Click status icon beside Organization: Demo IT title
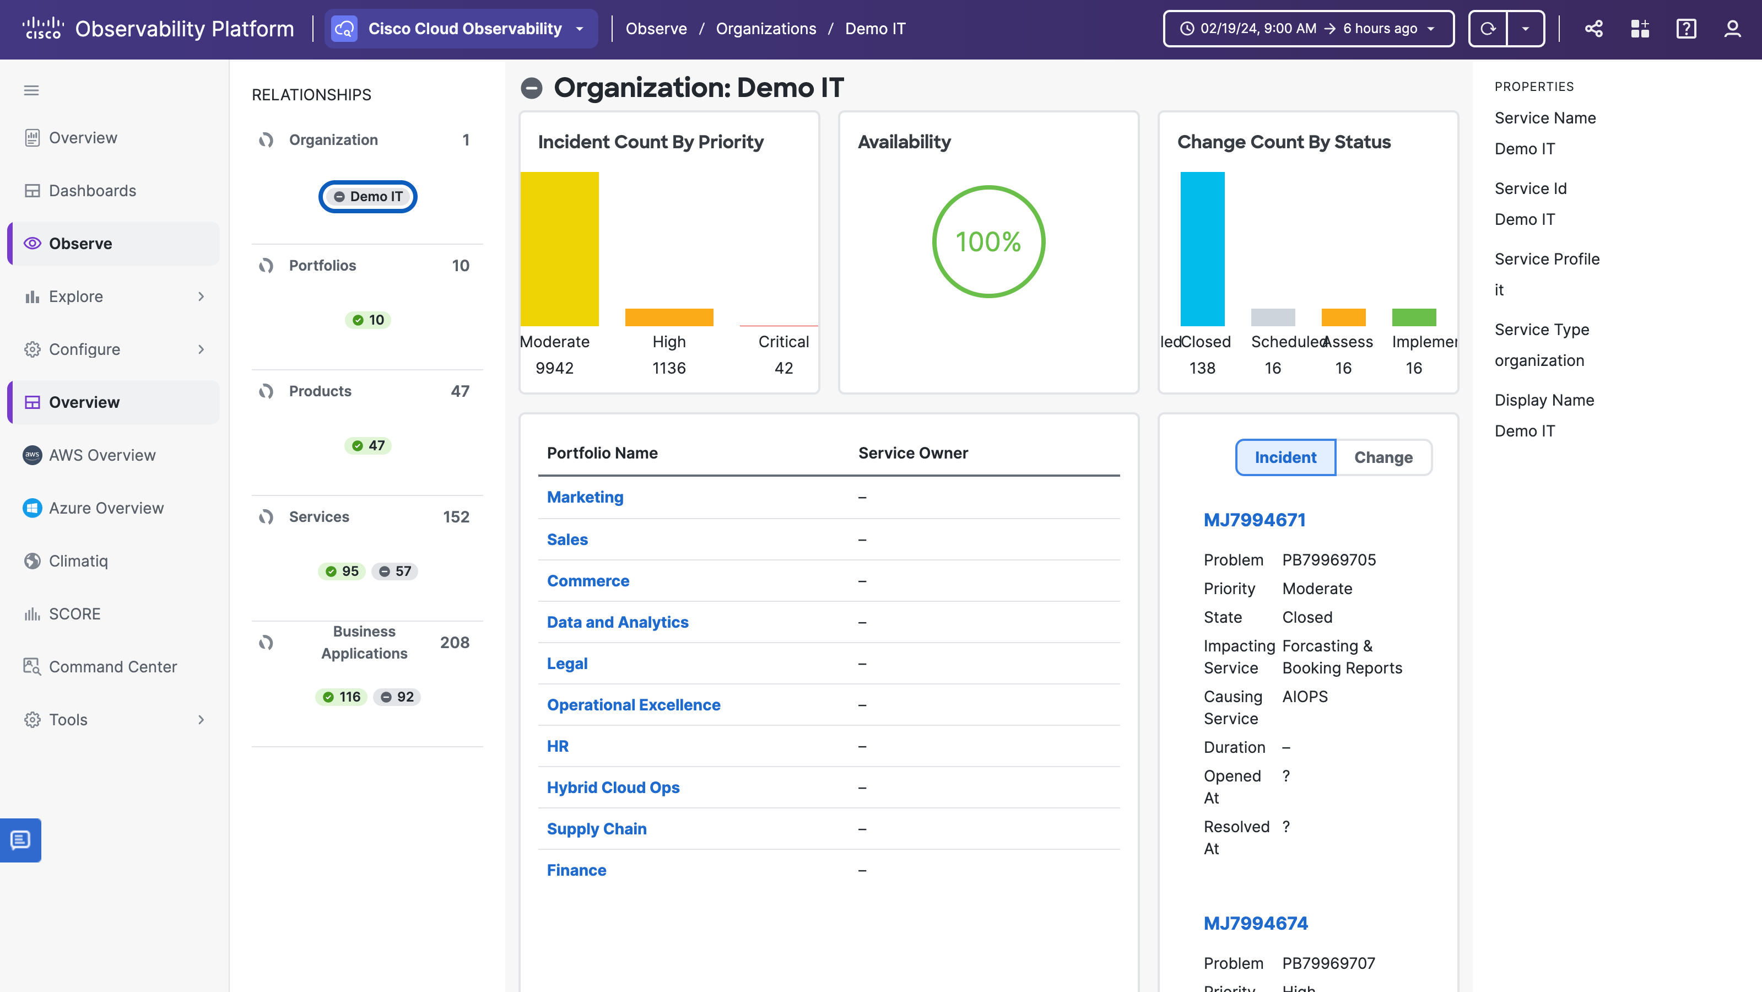The width and height of the screenshot is (1762, 992). pos(532,88)
